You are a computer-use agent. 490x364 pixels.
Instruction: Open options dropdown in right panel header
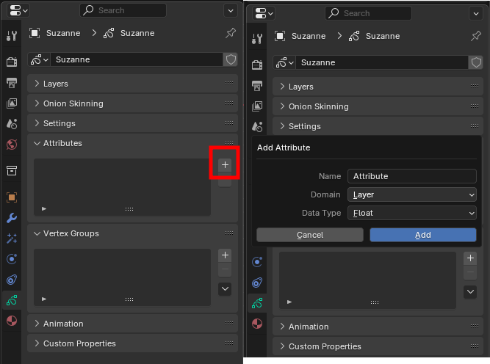point(476,13)
